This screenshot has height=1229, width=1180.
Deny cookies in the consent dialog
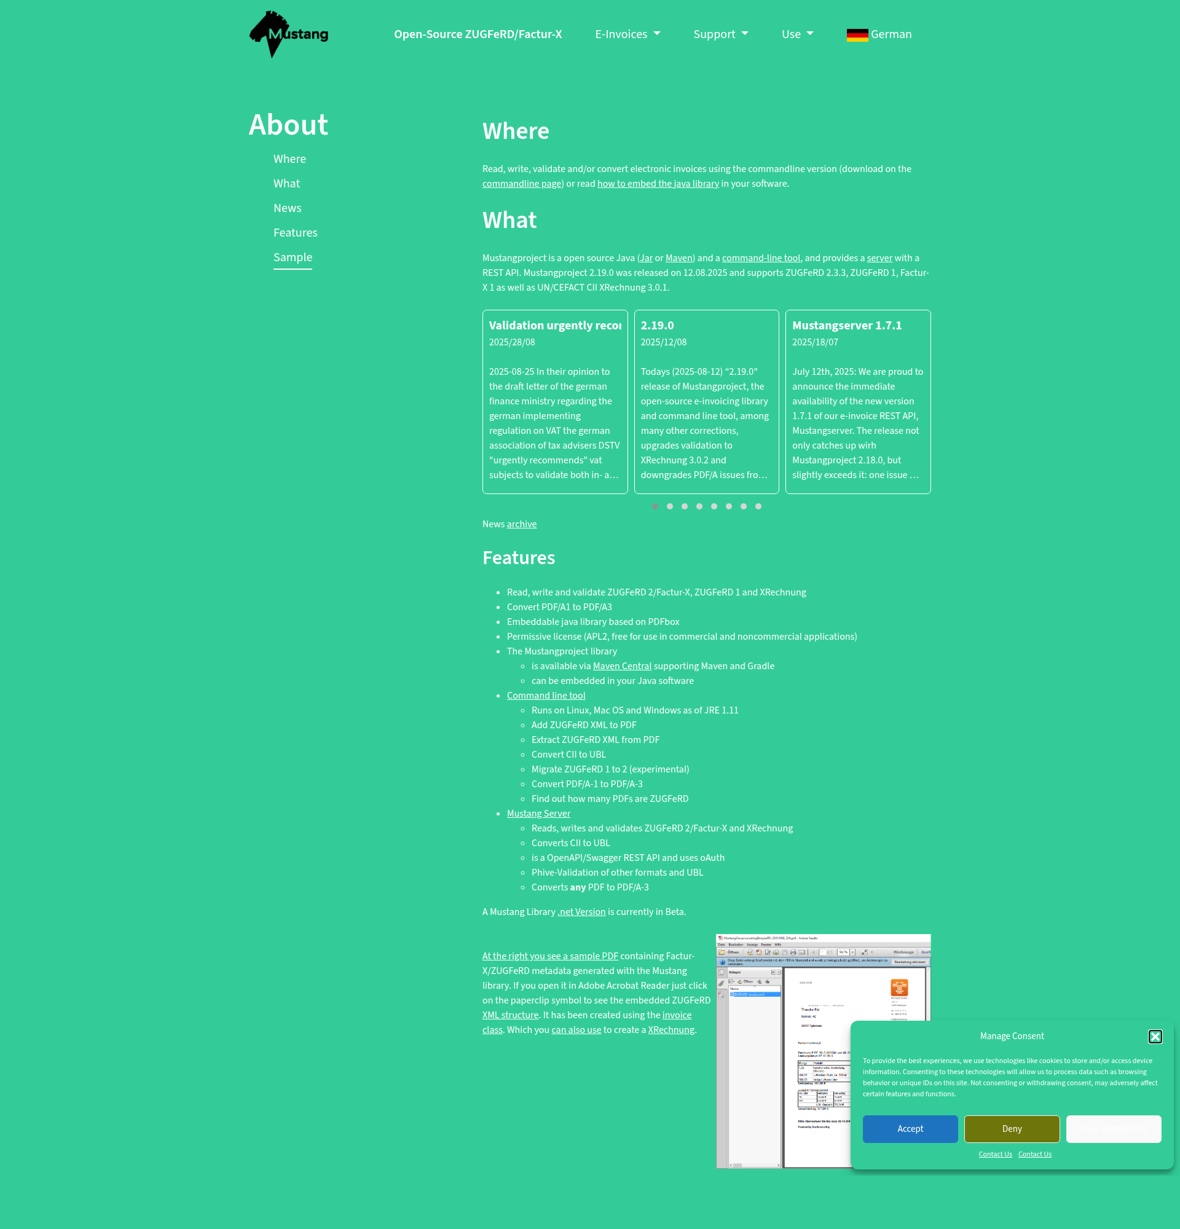[x=1012, y=1129]
